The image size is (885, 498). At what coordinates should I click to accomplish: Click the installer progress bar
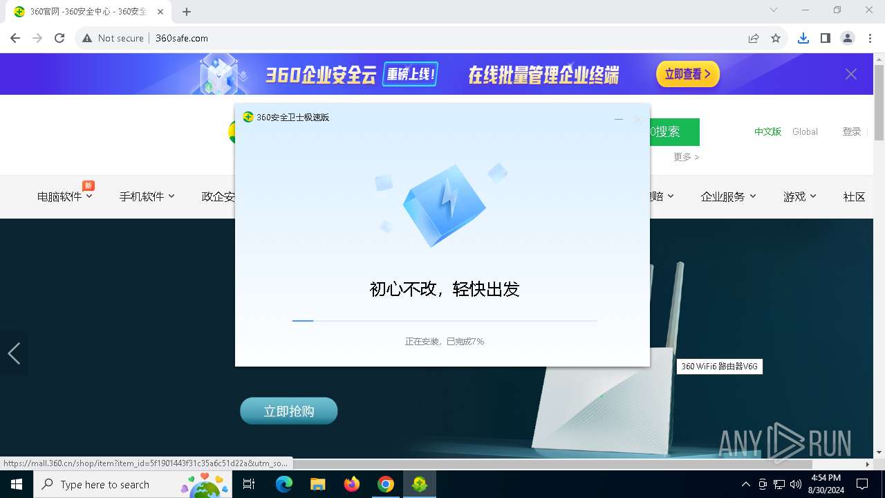click(x=445, y=321)
